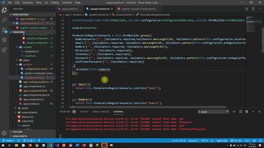The height and width of the screenshot is (148, 264).
Task: Split the editor to the right
Action: coord(253,9)
